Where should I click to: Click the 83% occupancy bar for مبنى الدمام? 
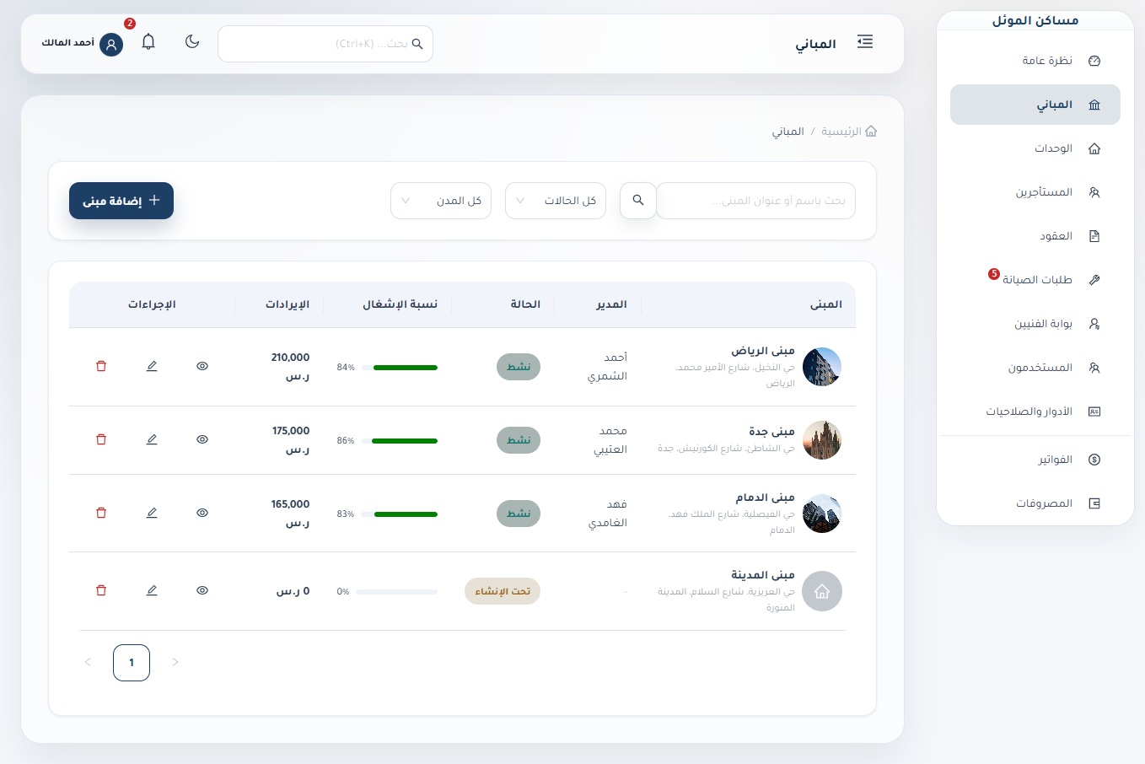[400, 514]
